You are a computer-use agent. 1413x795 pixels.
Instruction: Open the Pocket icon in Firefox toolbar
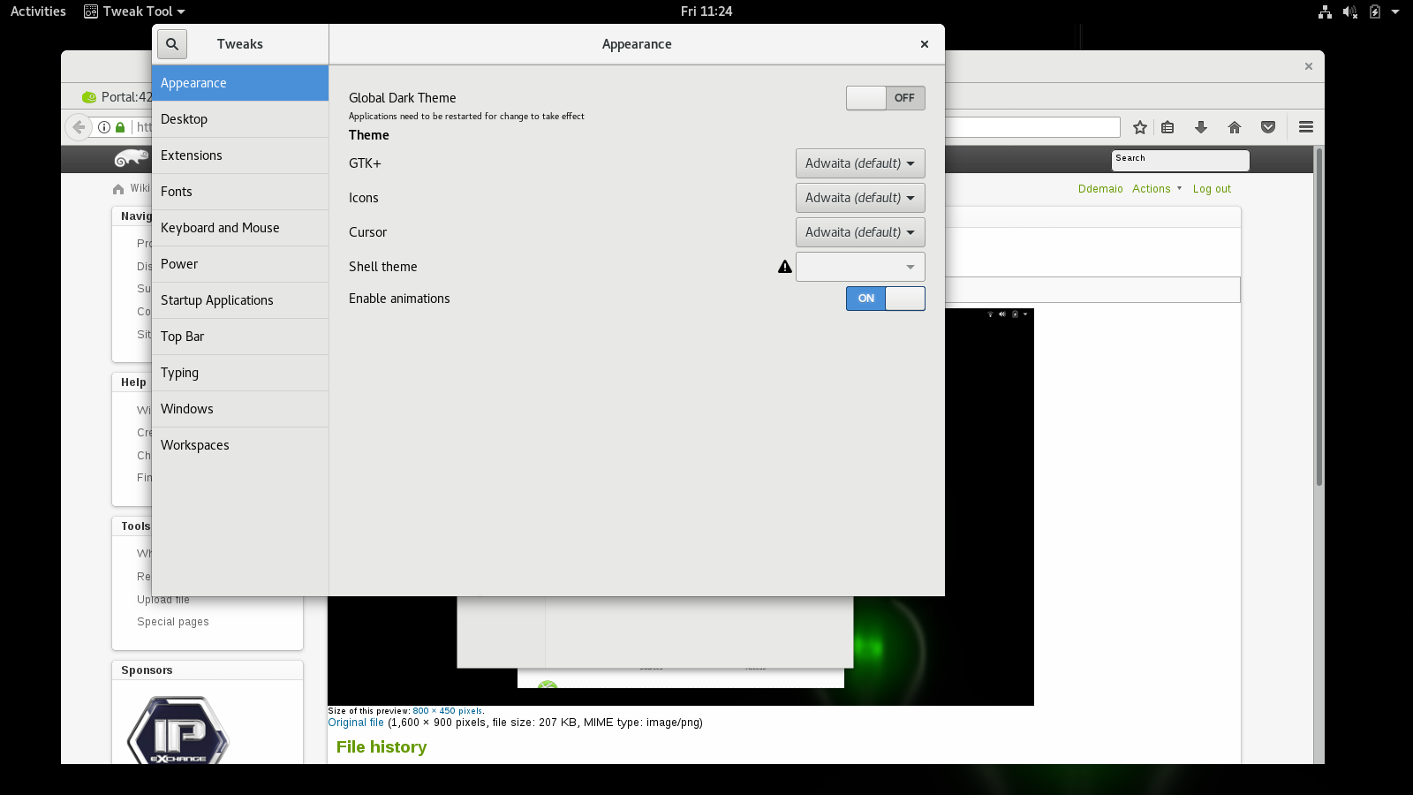coord(1268,127)
